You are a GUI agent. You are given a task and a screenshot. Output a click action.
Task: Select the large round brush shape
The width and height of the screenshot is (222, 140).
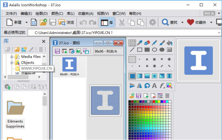(154, 66)
